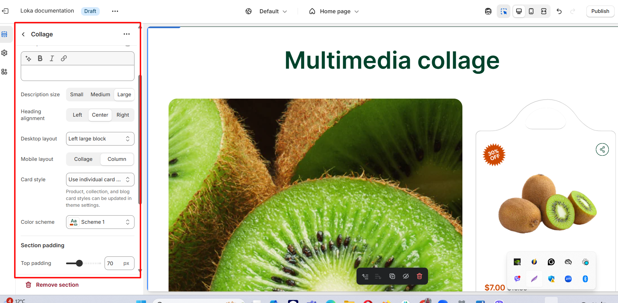Open the theme actions three-dot menu beside Draft

[115, 11]
